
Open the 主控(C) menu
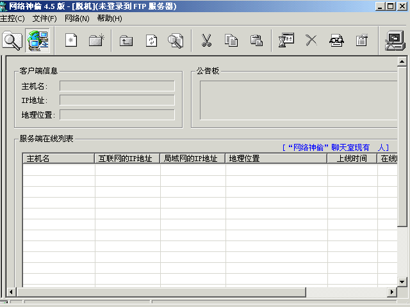pyautogui.click(x=13, y=19)
